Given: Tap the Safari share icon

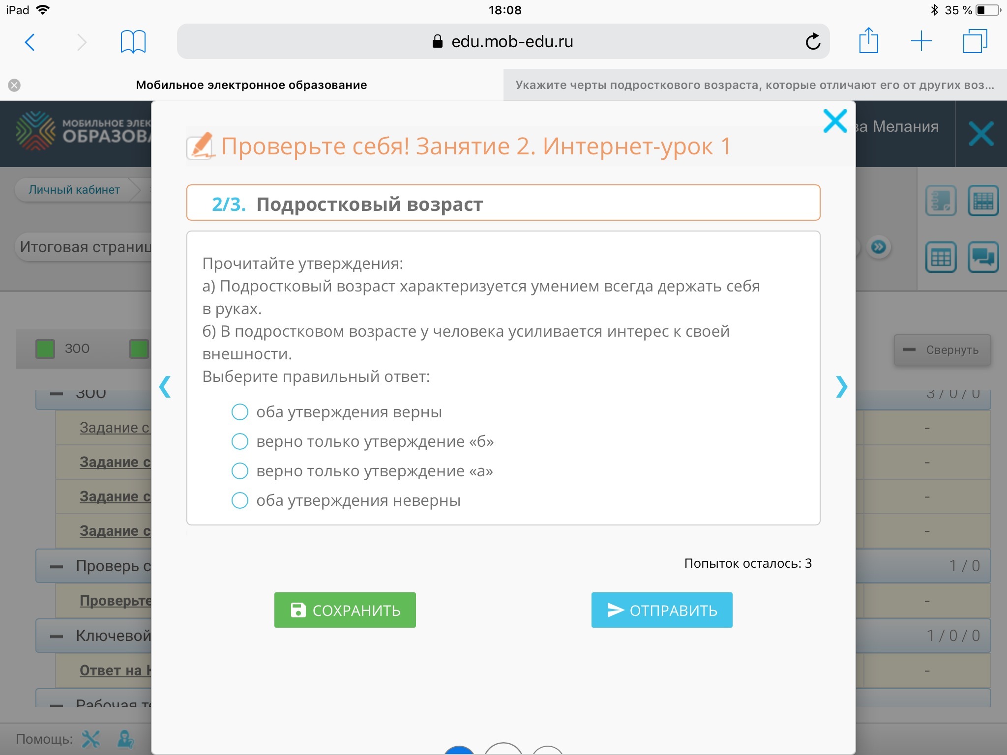Looking at the screenshot, I should (x=868, y=41).
